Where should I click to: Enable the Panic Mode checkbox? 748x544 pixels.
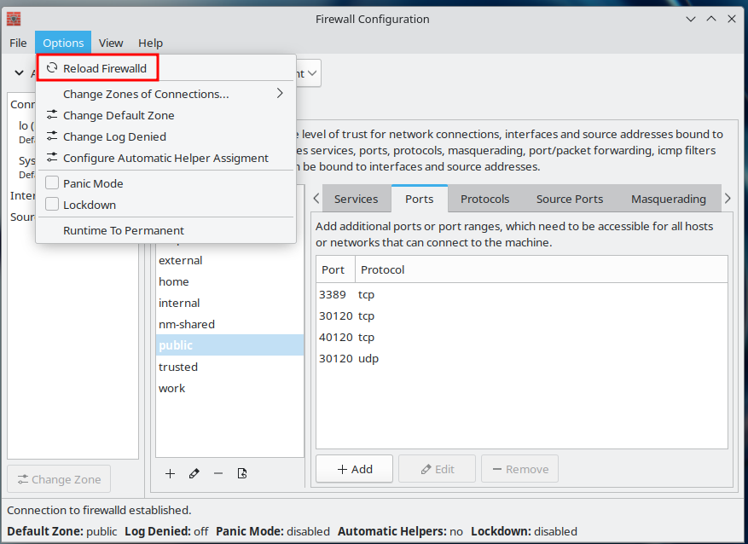point(52,183)
